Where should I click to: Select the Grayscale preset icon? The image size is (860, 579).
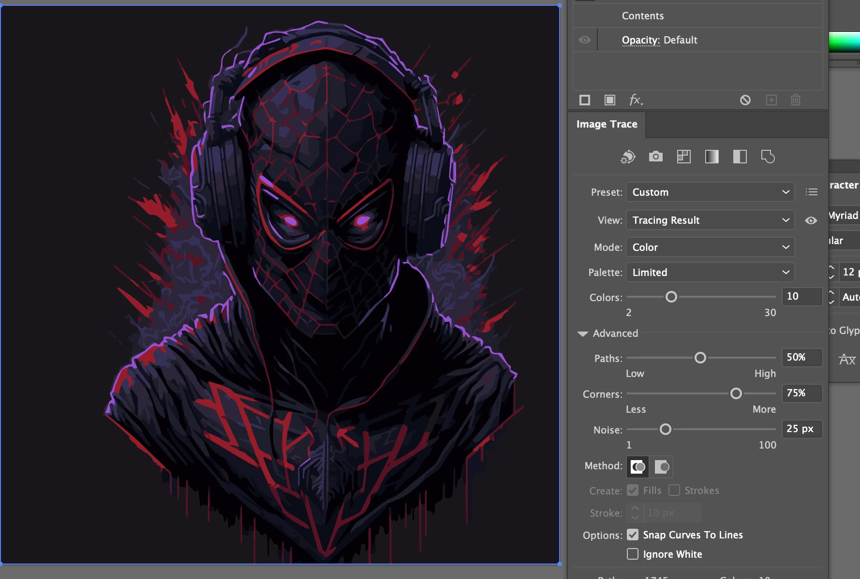[712, 157]
